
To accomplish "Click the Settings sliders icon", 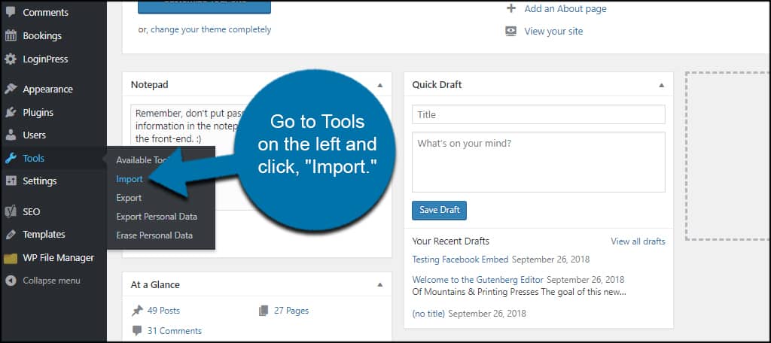I will click(x=11, y=181).
